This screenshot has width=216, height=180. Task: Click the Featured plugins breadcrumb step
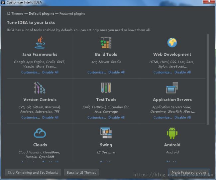(x=72, y=14)
